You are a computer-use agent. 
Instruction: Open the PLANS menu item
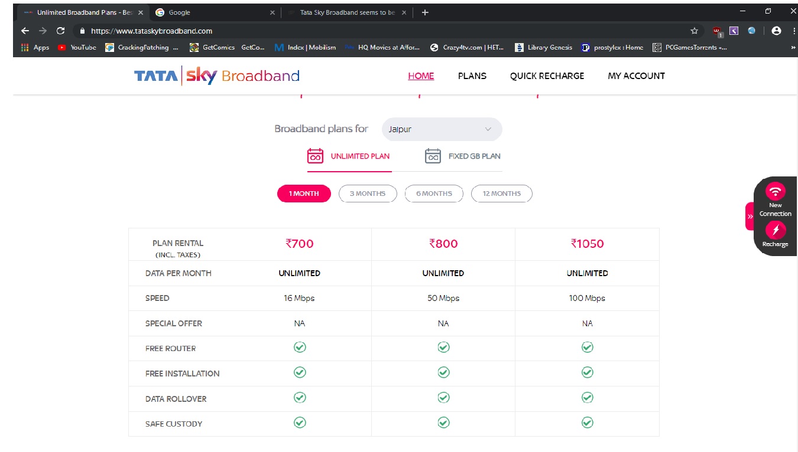point(472,76)
